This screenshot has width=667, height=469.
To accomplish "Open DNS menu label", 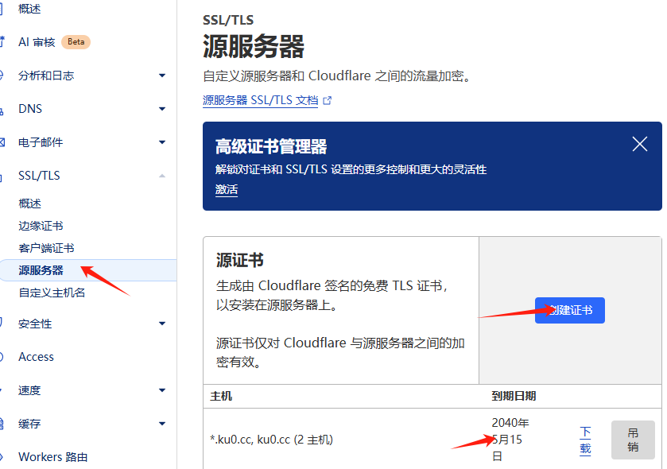I will [x=30, y=109].
